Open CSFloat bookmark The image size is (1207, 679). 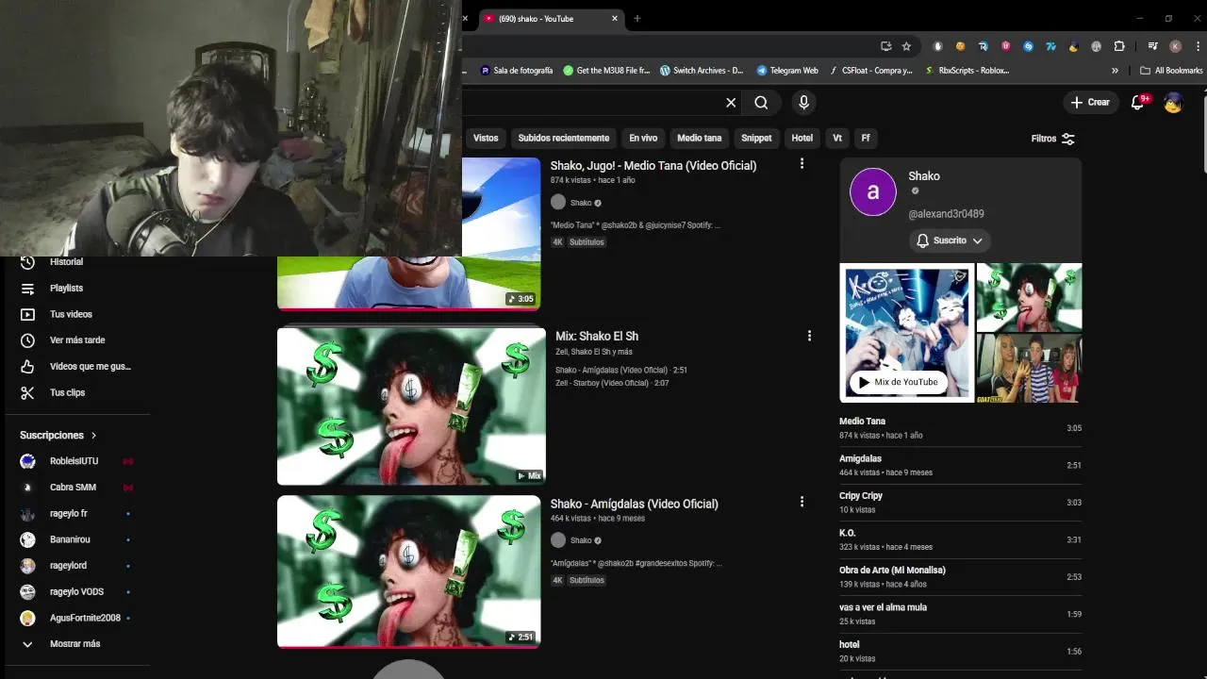tap(871, 71)
